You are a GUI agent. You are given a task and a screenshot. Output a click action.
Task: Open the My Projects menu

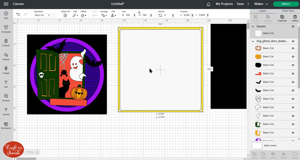pyautogui.click(x=224, y=4)
